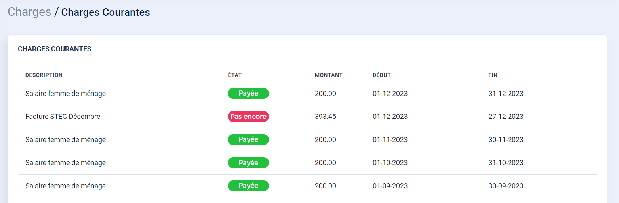Click the Charges Courantes breadcrumb title

click(105, 12)
